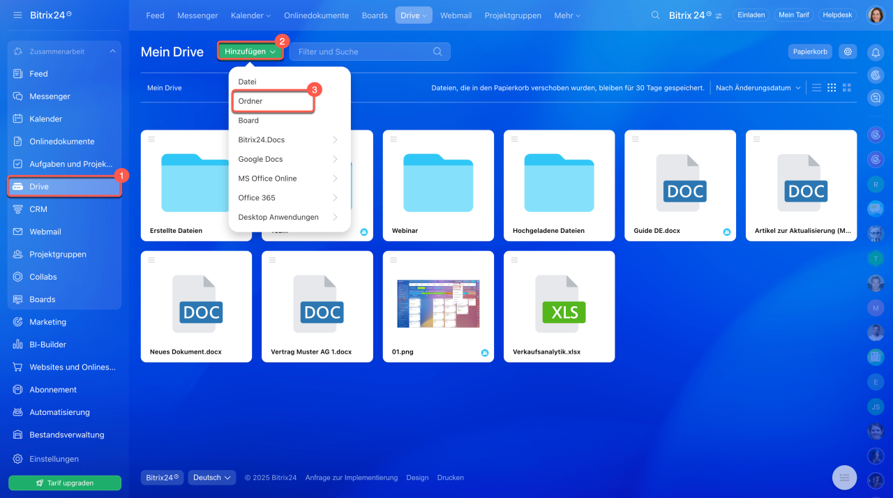Viewport: 893px width, 498px height.
Task: Open Mein Tarif
Action: coord(793,15)
